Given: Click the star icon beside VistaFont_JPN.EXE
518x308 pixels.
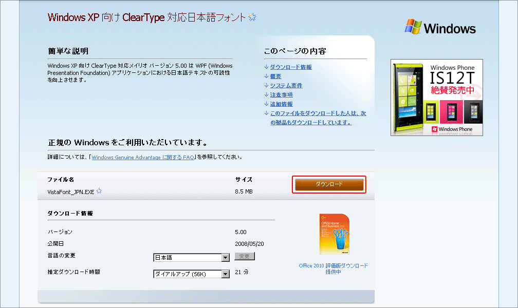Looking at the screenshot, I should (x=99, y=191).
